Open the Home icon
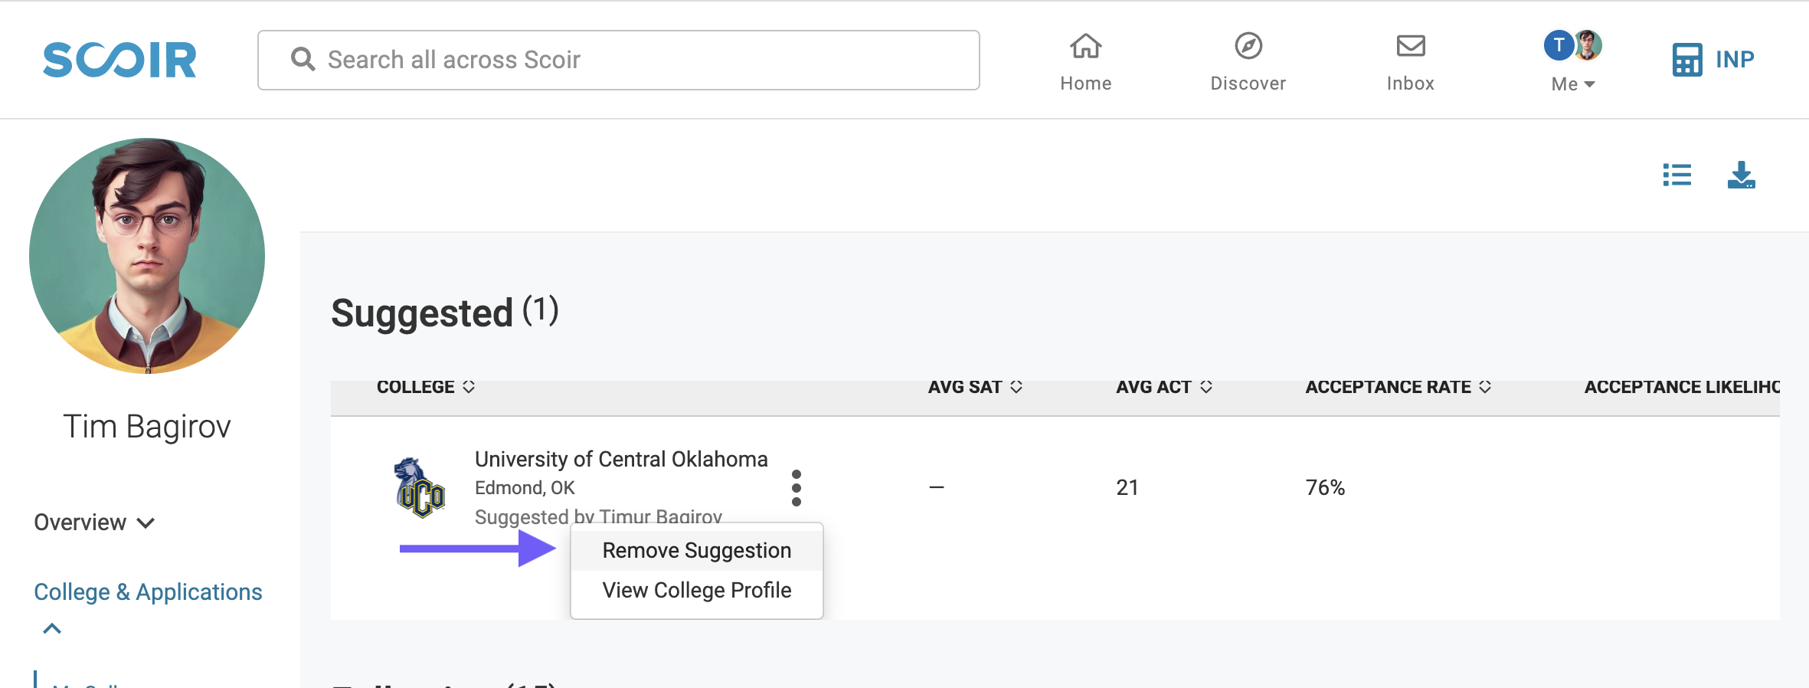The width and height of the screenshot is (1809, 688). point(1086,47)
